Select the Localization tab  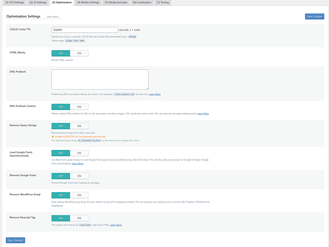(142, 2)
